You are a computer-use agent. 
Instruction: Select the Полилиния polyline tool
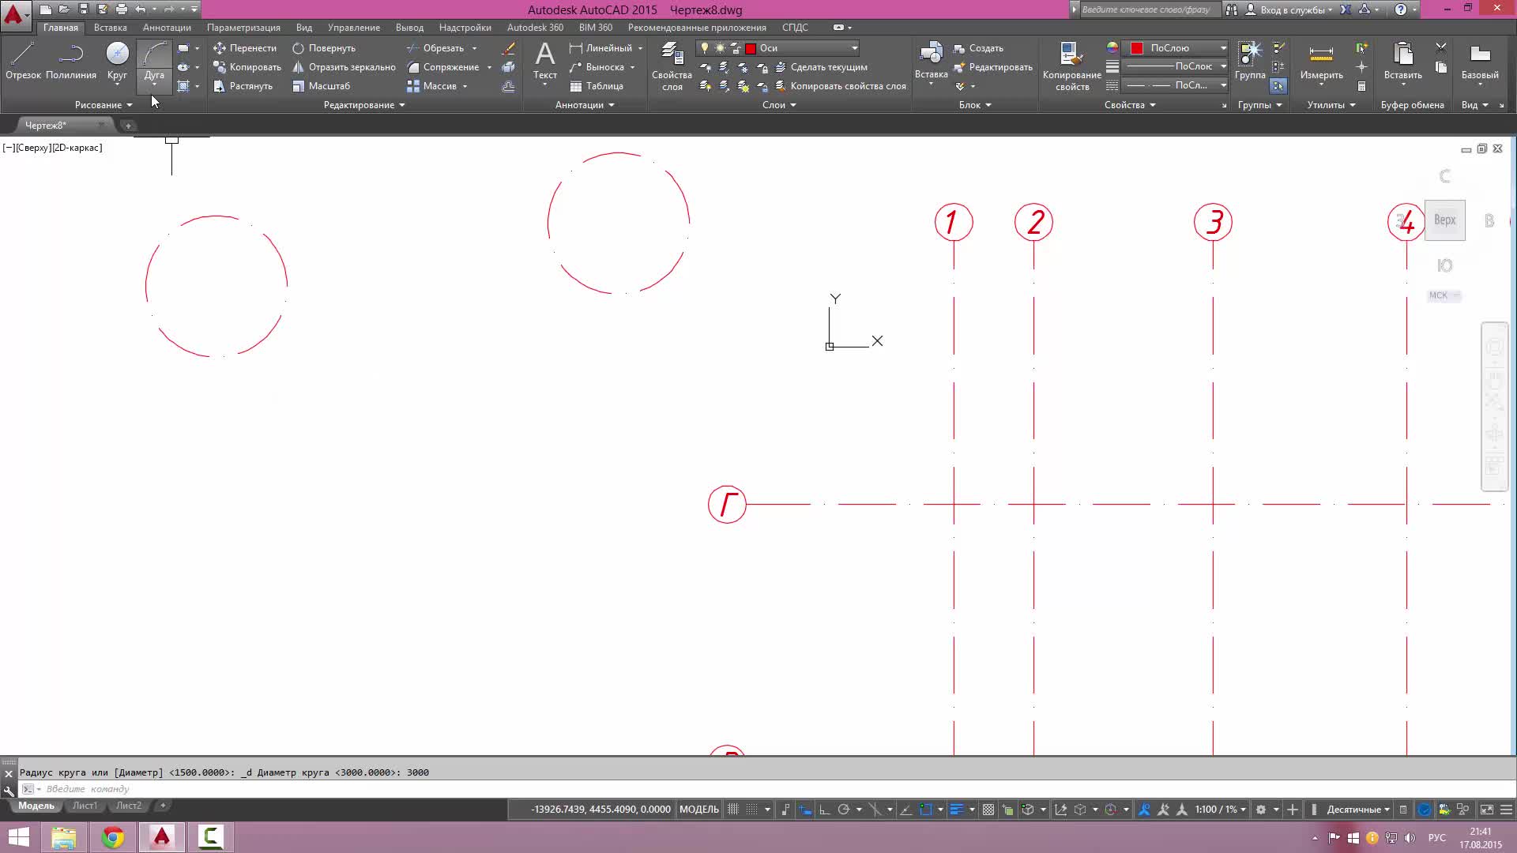pyautogui.click(x=70, y=62)
